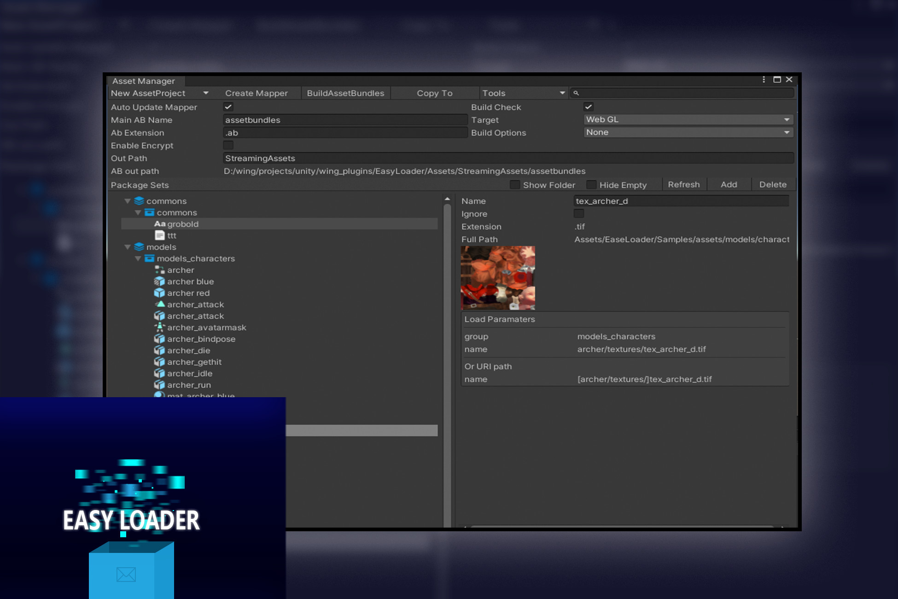The image size is (898, 599).
Task: Select the archer_avatarmask avatar mask icon
Action: (x=159, y=328)
